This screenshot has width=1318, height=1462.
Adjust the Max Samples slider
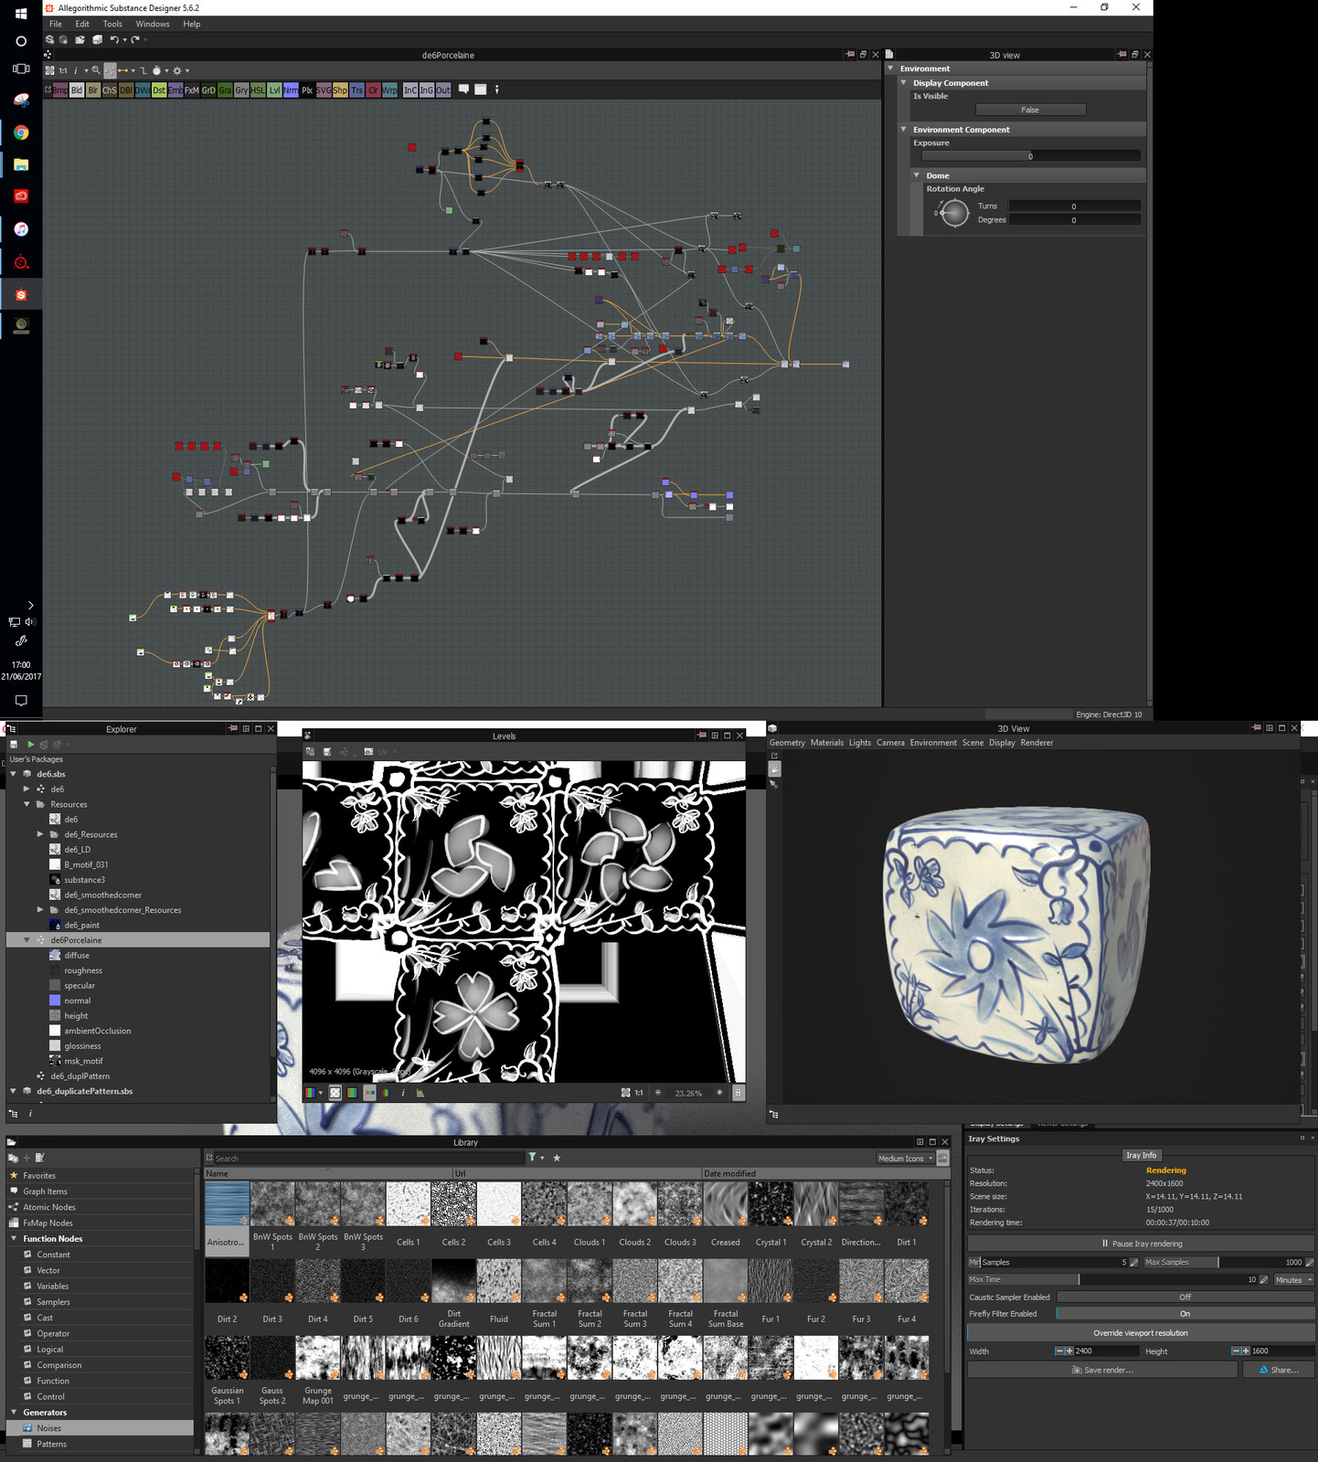click(x=1225, y=1263)
